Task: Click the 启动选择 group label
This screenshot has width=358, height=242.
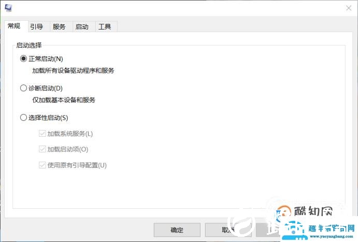Action: (x=29, y=45)
